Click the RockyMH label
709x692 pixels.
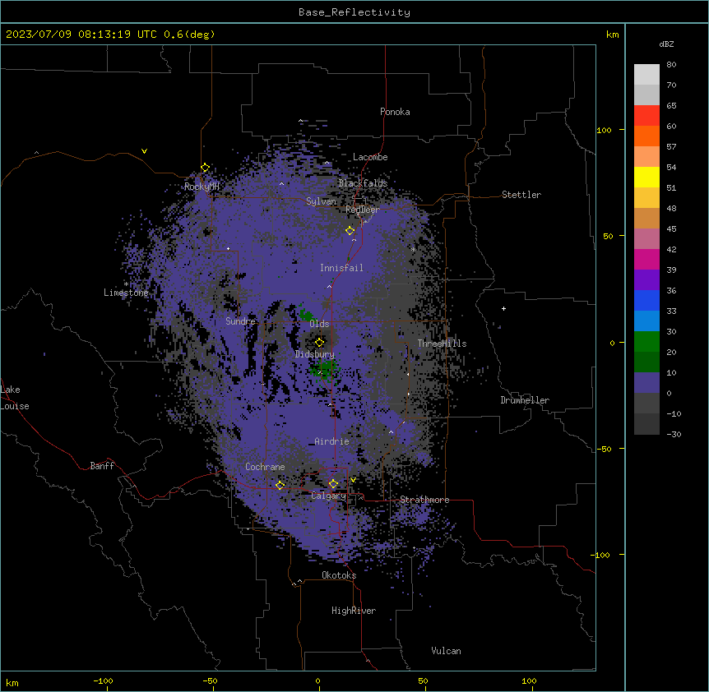tap(202, 187)
